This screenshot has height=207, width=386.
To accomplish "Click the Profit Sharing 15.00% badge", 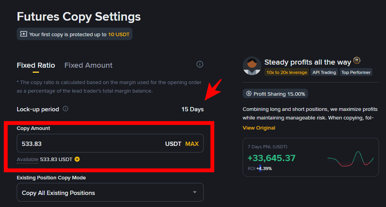I will click(x=275, y=94).
